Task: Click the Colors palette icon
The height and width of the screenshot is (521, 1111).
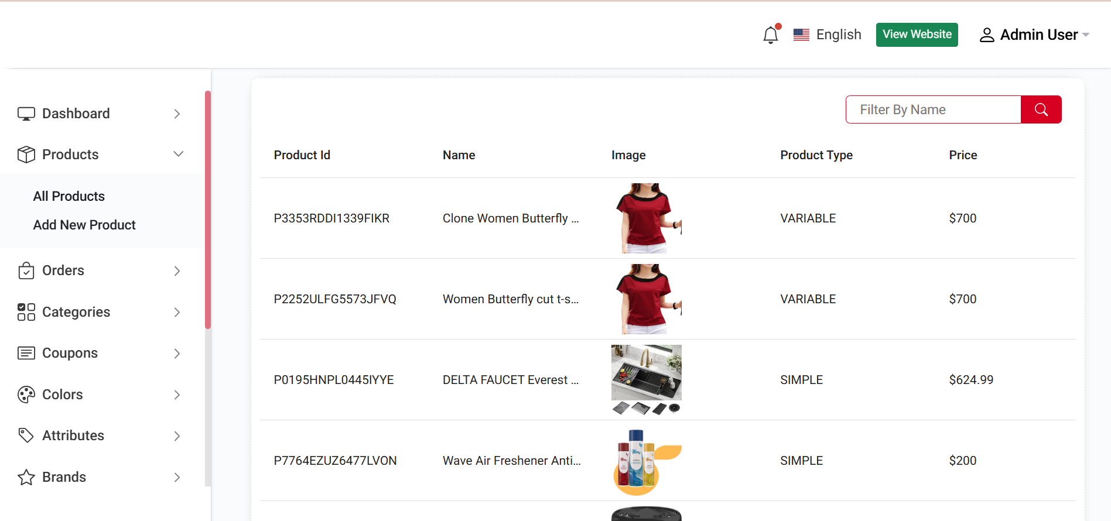Action: pos(26,395)
